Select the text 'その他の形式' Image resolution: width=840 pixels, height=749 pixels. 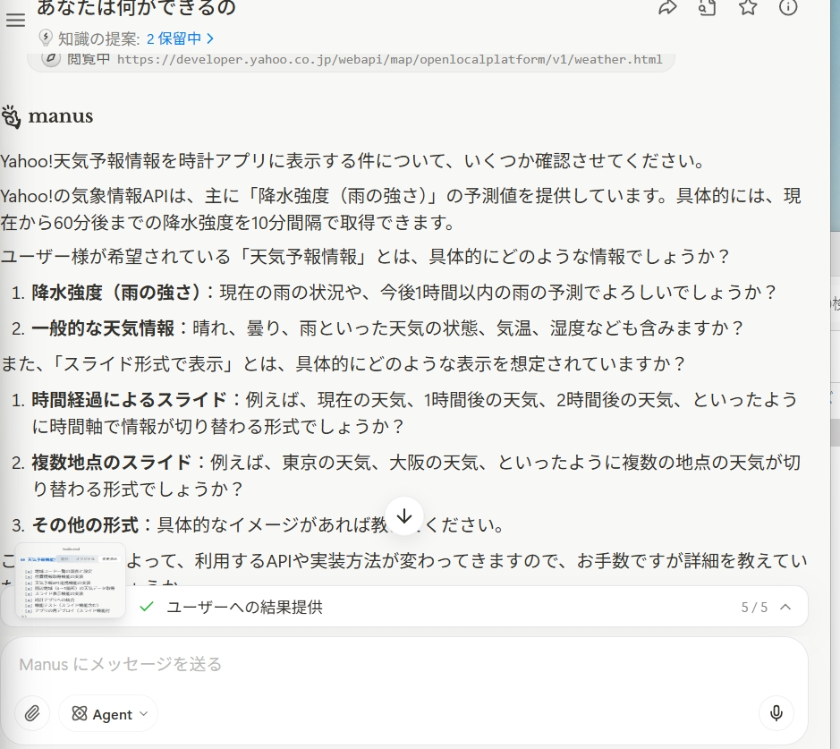coord(85,525)
